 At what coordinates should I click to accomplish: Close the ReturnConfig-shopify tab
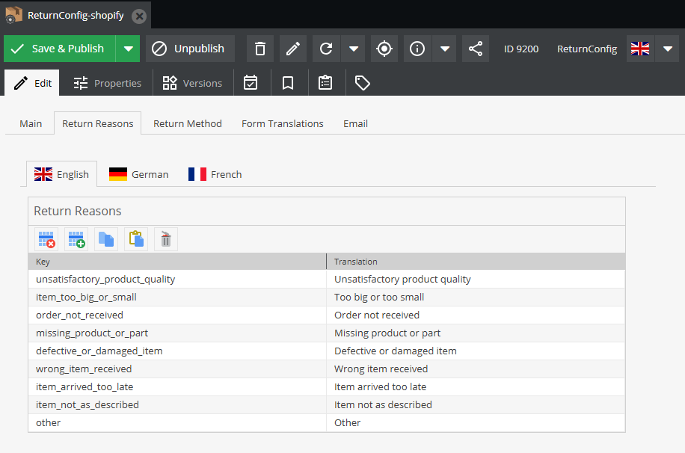pos(138,15)
